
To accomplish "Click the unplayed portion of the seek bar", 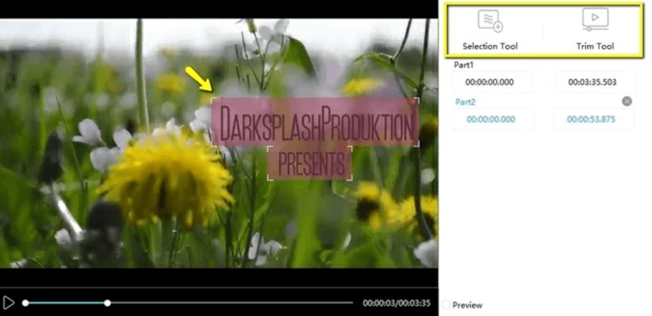I will (232, 302).
